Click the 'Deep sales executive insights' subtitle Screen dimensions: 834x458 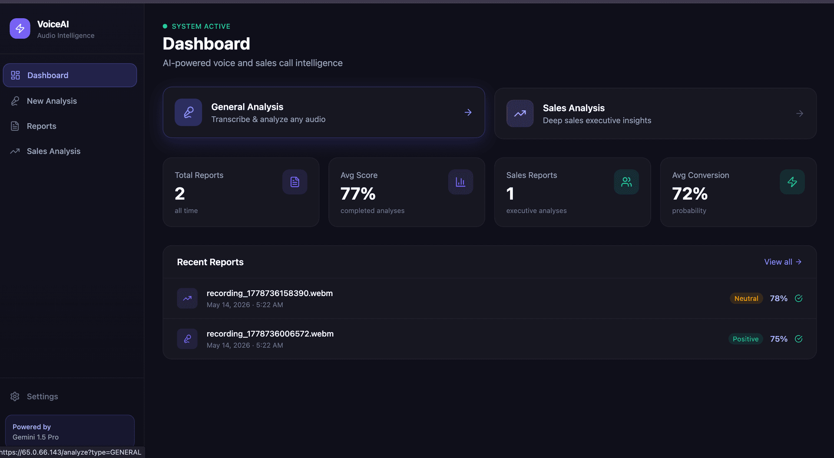point(597,120)
